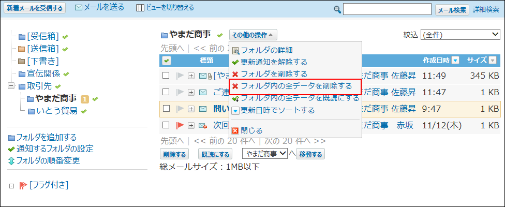
Task: Click the 新着メールを受信する button
Action: coord(35,8)
